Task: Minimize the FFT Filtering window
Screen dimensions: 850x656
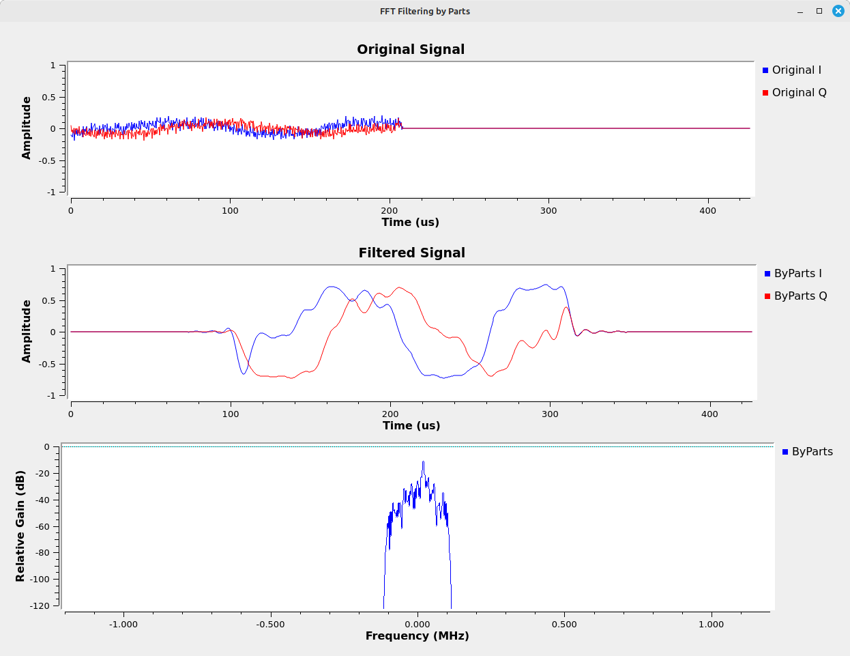Action: pyautogui.click(x=800, y=11)
